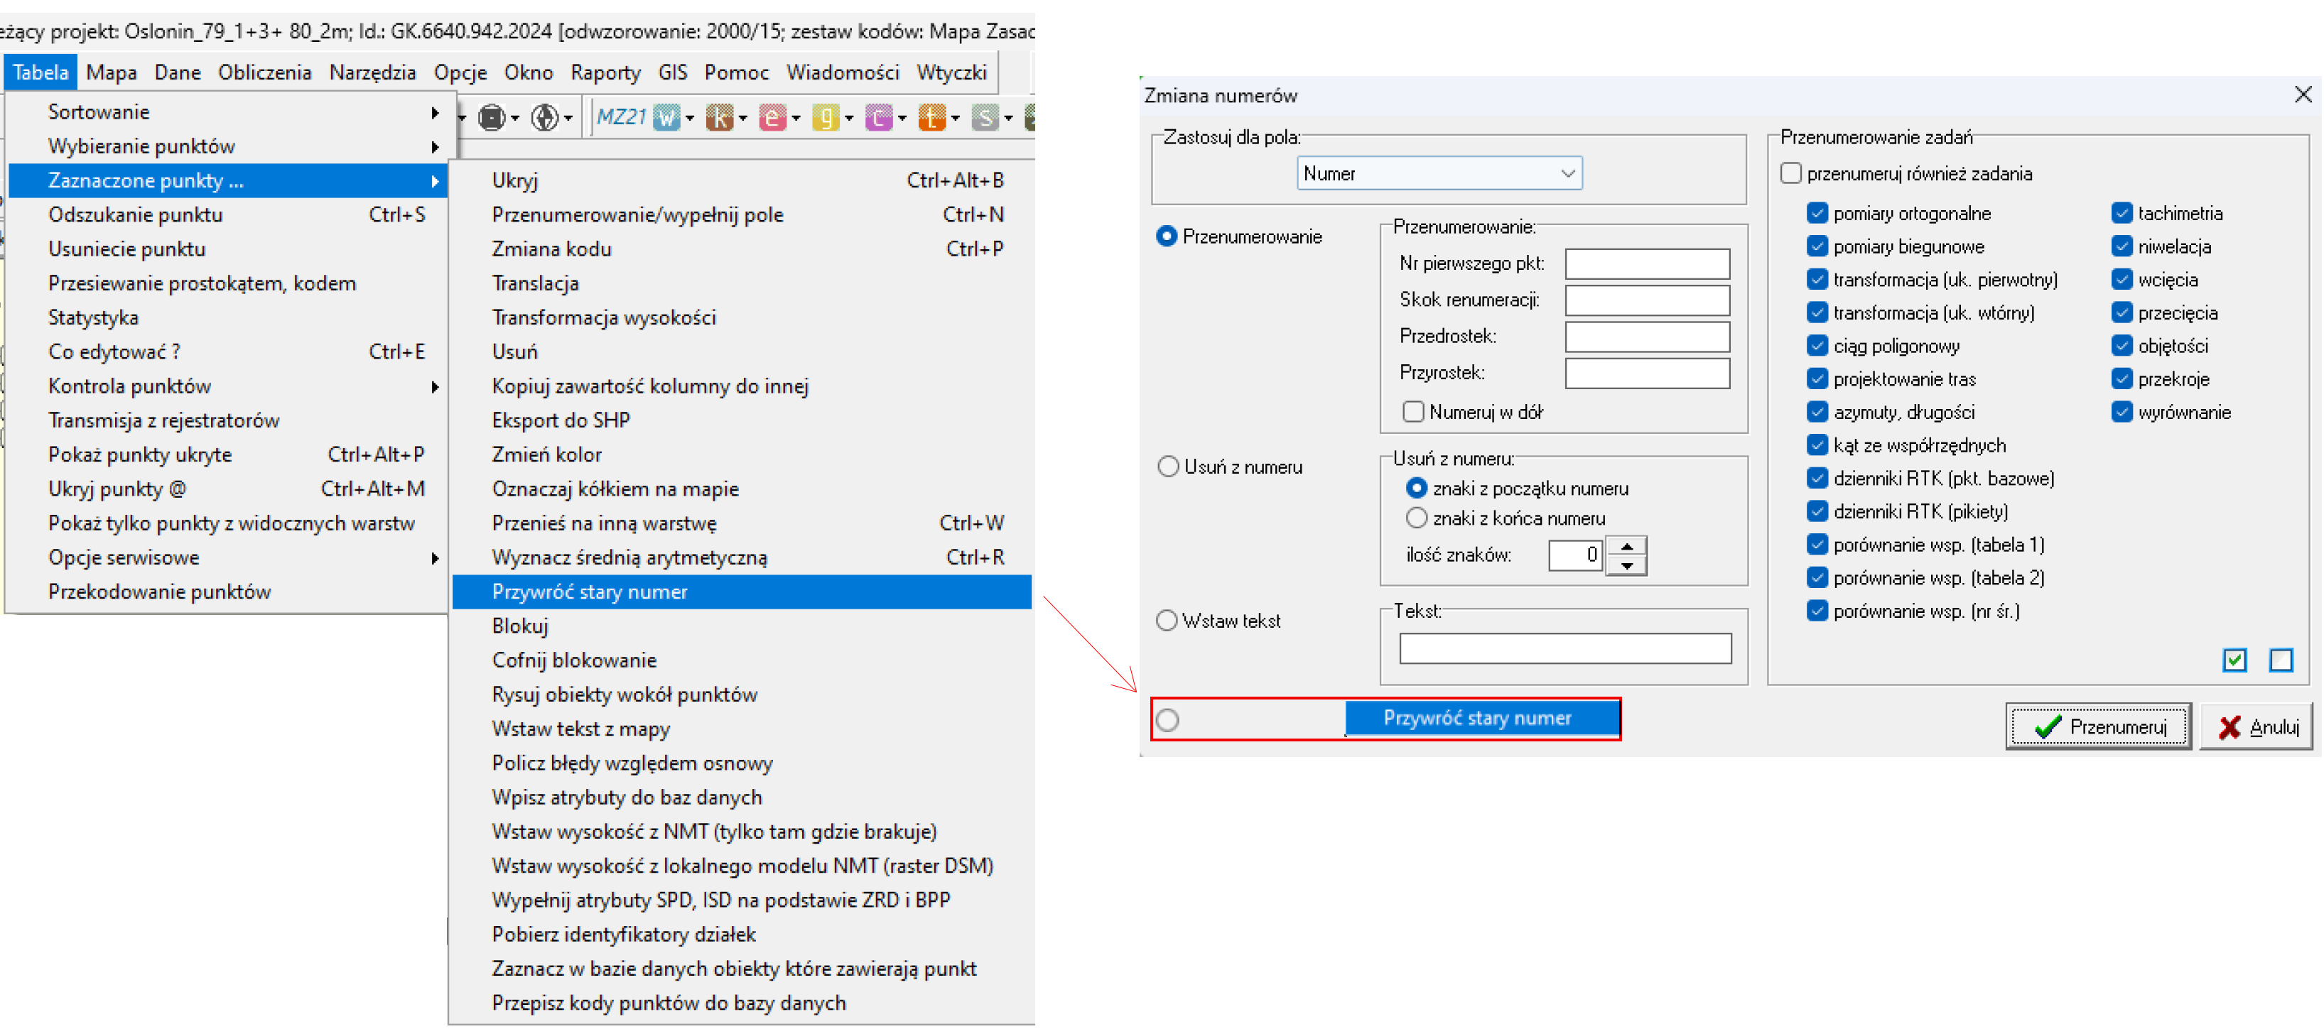Toggle 'dzienniki RTK (pikiety)' checkbox
Viewport: 2324px width, 1029px height.
tap(1817, 511)
